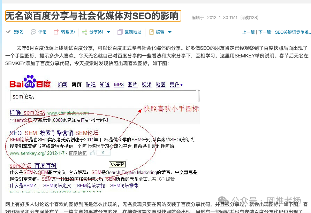The image size is (311, 213).
Task: Click SEM论坛推荐 sublink
Action: tap(124, 186)
